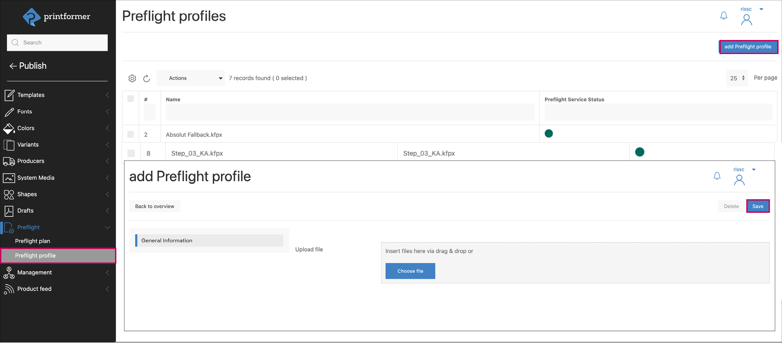Click the Preflight plan menu item
Screen dimensions: 782x343
(33, 241)
